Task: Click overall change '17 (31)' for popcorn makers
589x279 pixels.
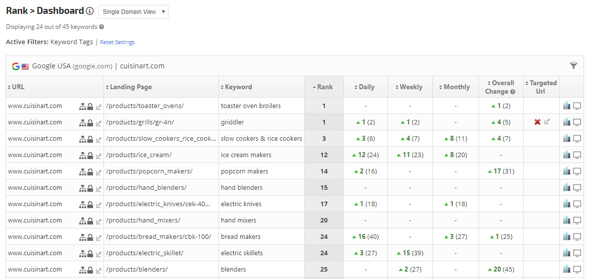Action: point(501,171)
